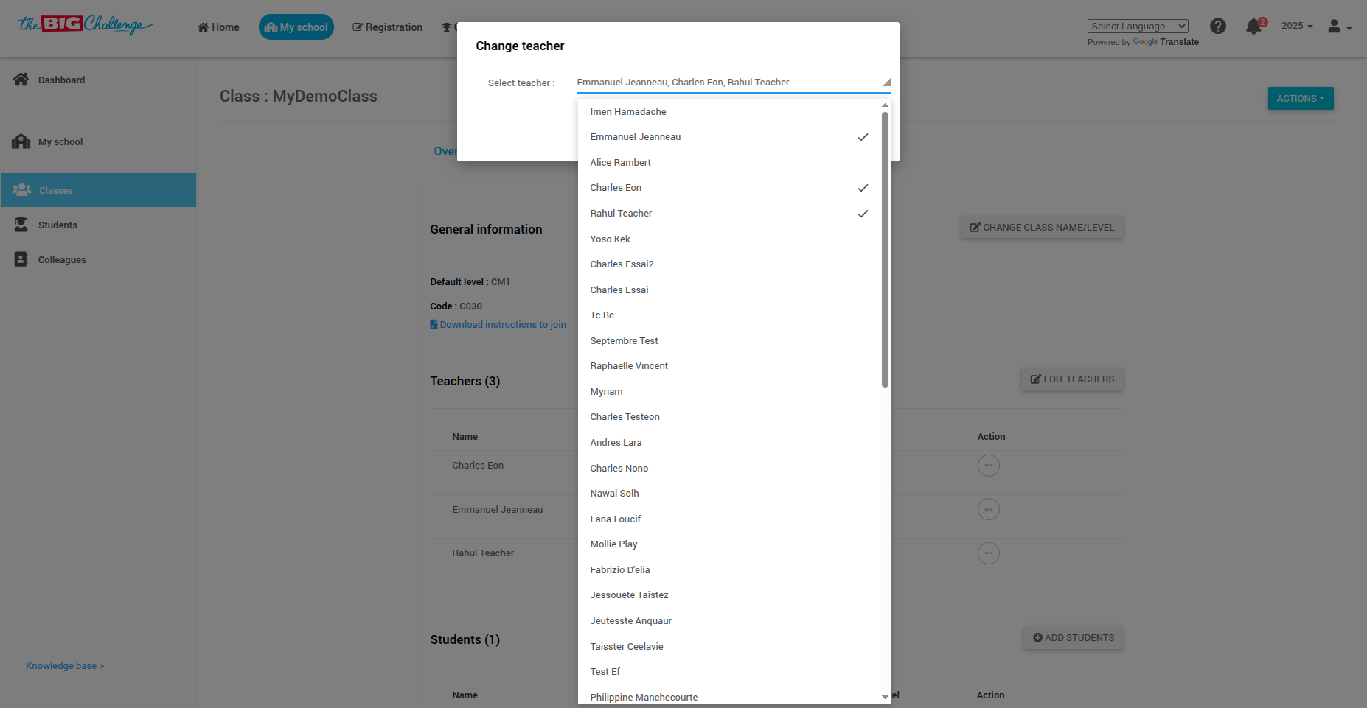
Task: Open the user profile icon
Action: (1335, 26)
